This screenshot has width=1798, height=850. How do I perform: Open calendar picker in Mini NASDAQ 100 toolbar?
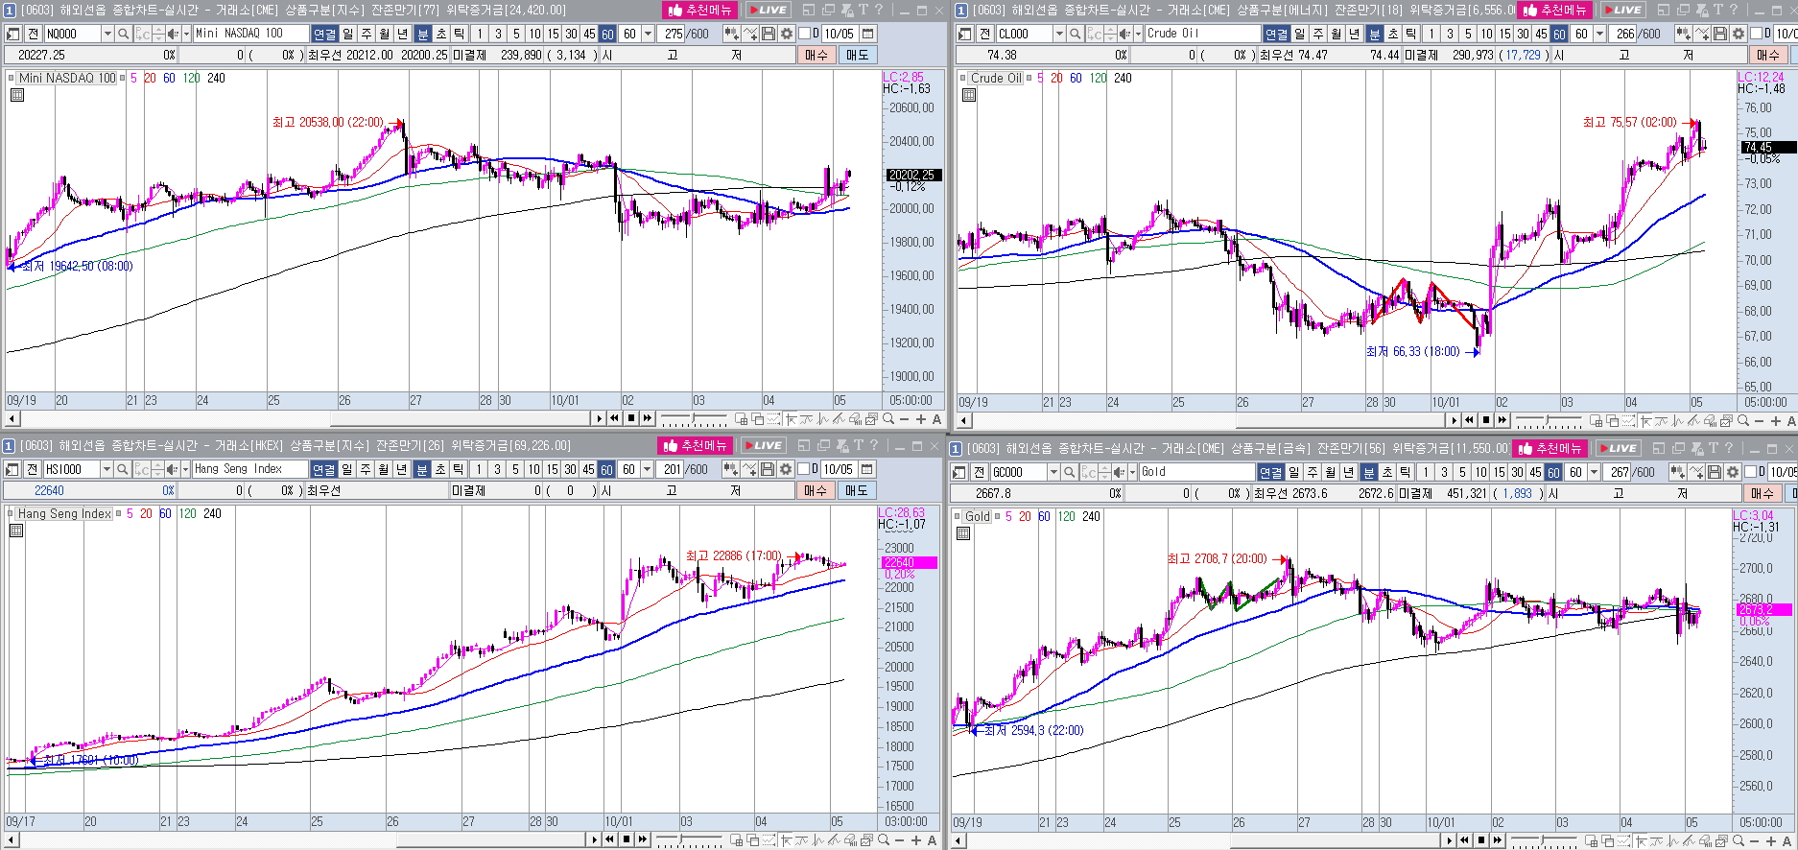(867, 34)
